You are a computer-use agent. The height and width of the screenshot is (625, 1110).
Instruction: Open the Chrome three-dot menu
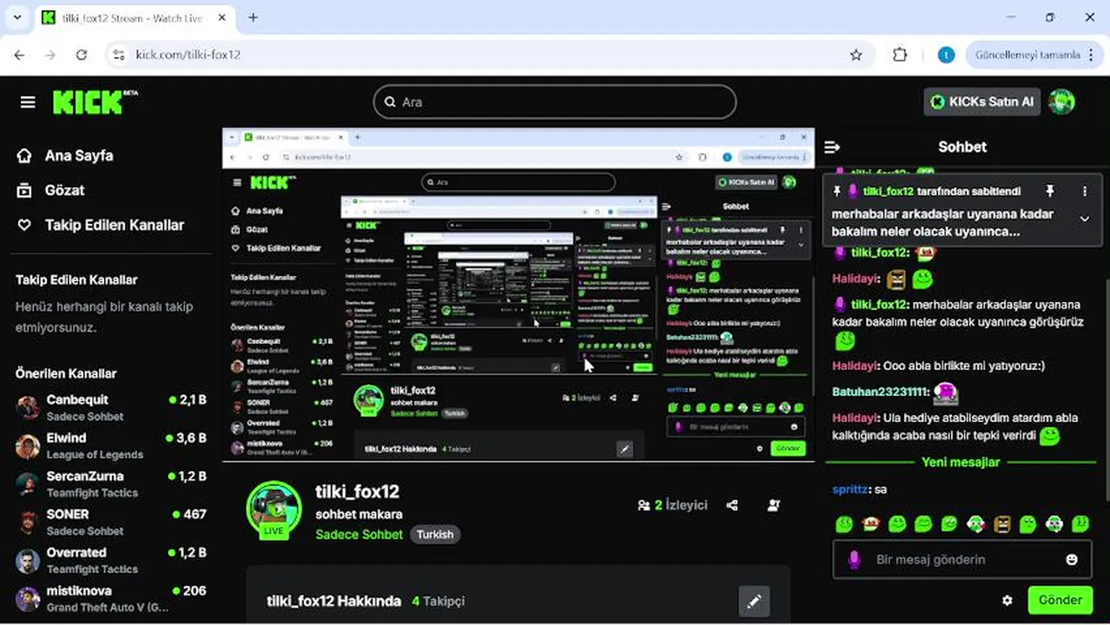coord(1092,55)
